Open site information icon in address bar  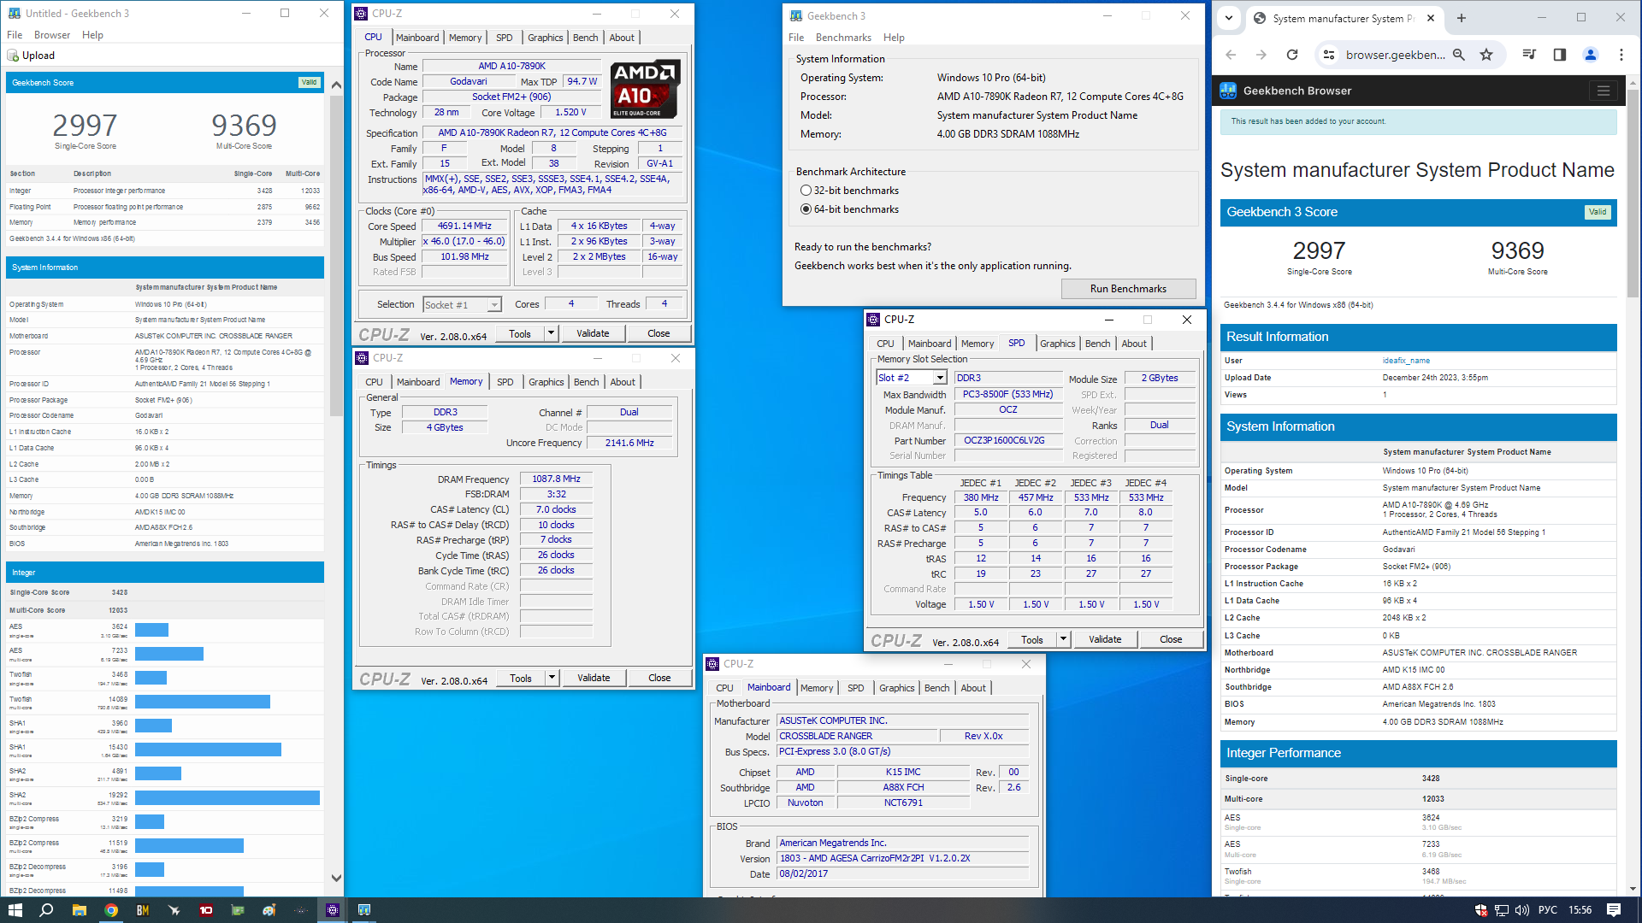click(x=1328, y=55)
